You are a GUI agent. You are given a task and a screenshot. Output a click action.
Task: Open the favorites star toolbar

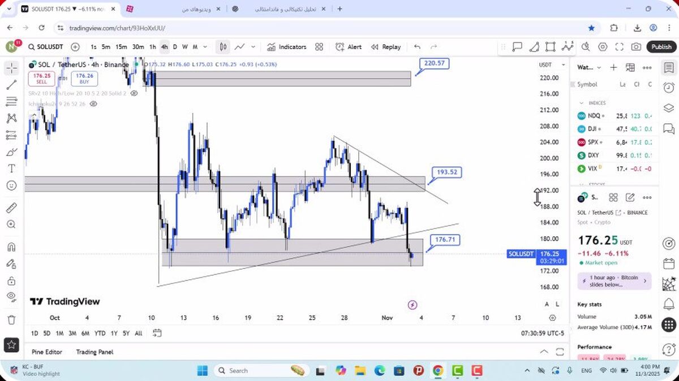click(11, 344)
